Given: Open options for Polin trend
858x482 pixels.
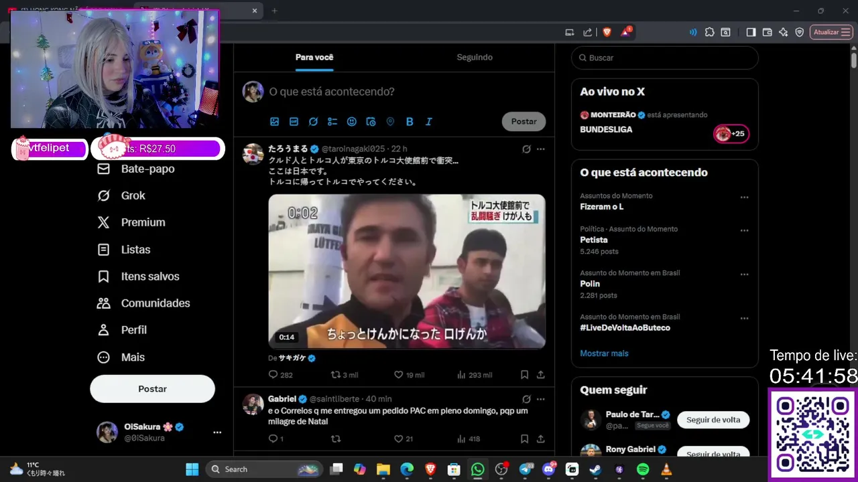Looking at the screenshot, I should pyautogui.click(x=744, y=274).
